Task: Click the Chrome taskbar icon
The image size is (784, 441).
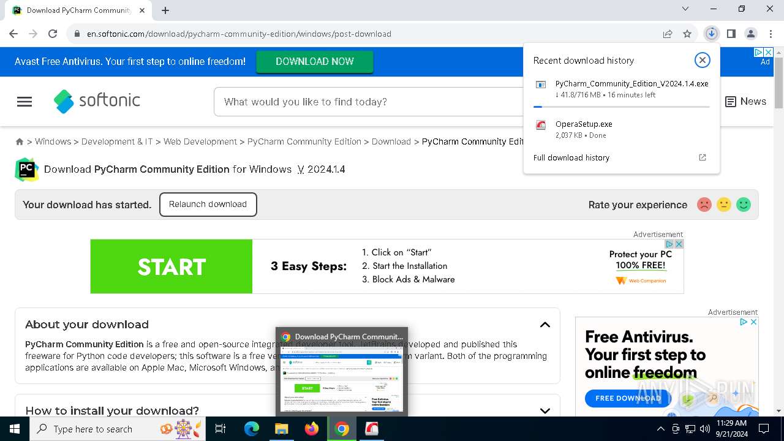Action: (x=342, y=429)
